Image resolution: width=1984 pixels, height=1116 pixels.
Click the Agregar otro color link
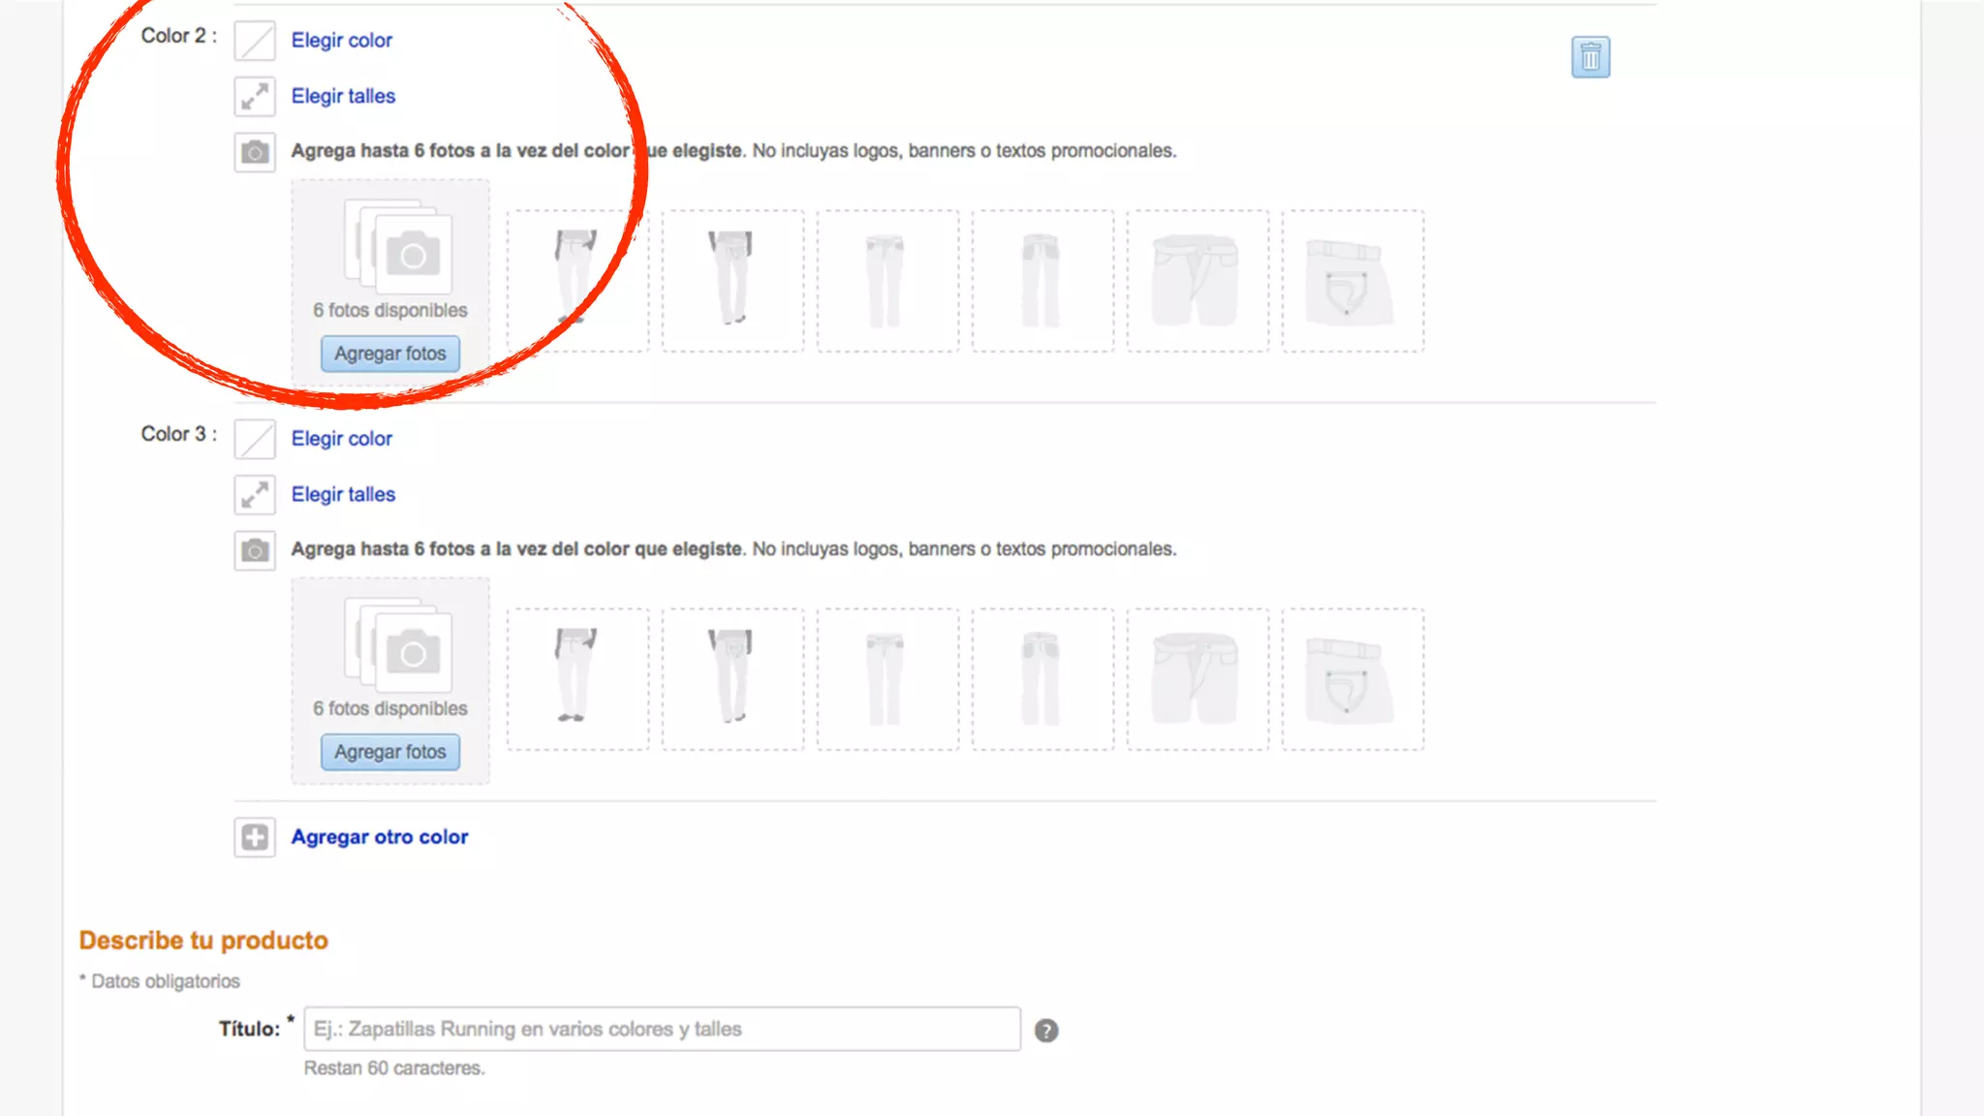pos(380,837)
